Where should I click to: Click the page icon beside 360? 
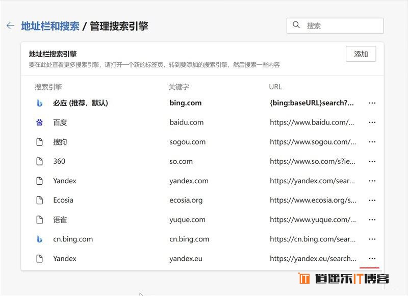tap(39, 161)
